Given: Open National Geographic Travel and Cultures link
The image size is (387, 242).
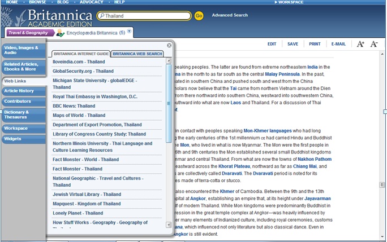Looking at the screenshot, I should pyautogui.click(x=98, y=182).
